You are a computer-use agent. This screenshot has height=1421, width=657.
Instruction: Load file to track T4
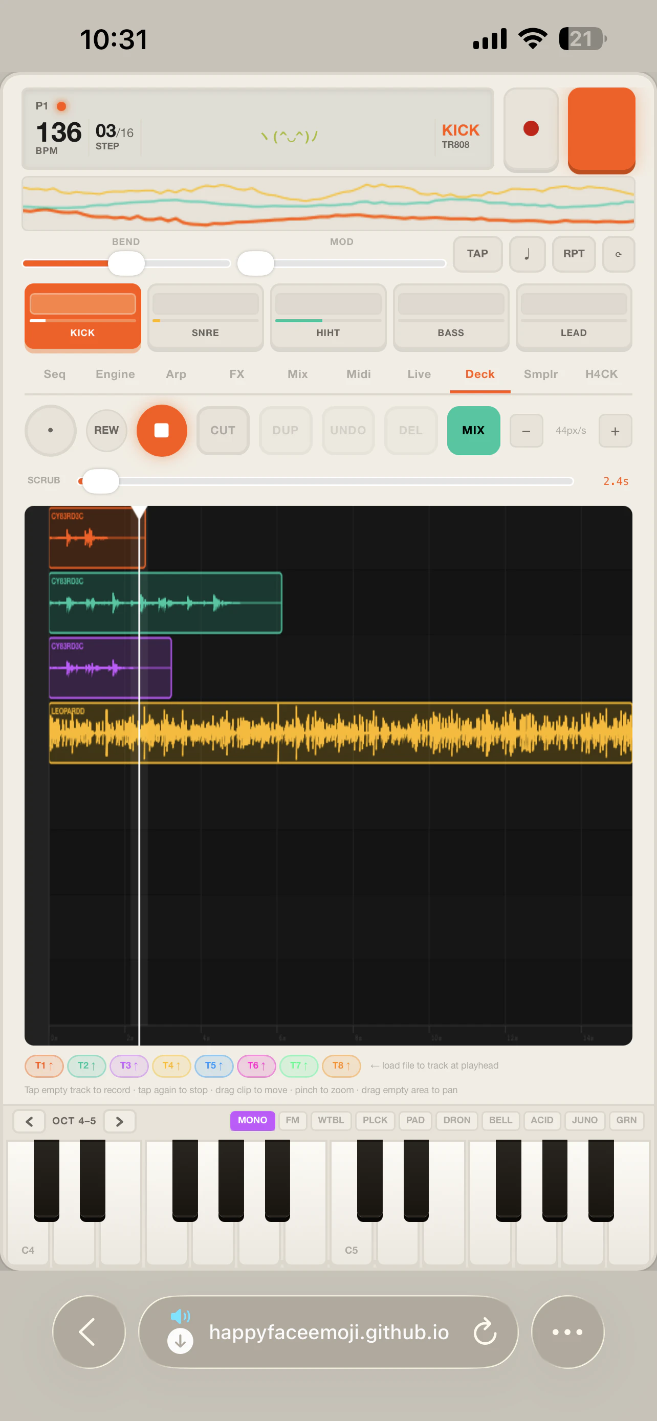[x=171, y=1066]
